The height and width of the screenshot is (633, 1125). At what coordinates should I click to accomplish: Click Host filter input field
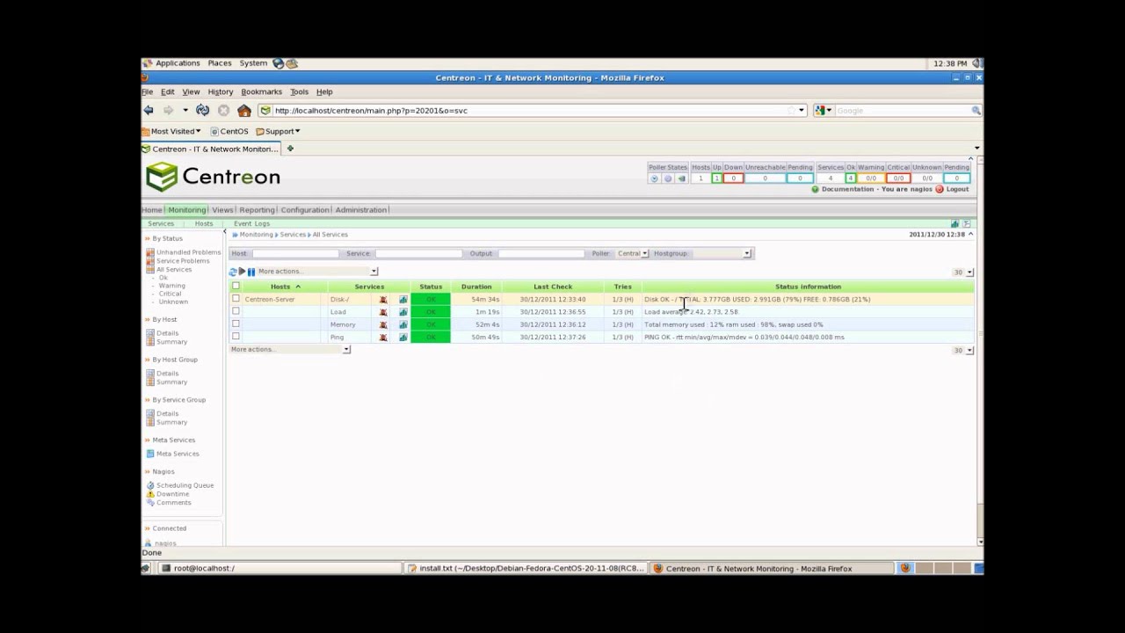point(295,253)
